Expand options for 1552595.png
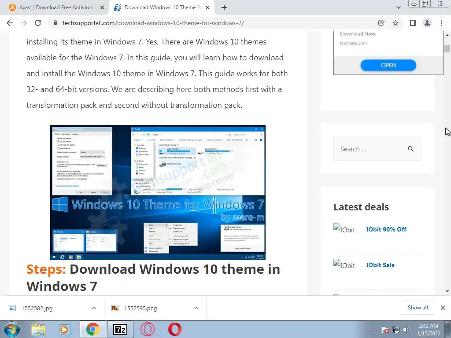 [196, 308]
